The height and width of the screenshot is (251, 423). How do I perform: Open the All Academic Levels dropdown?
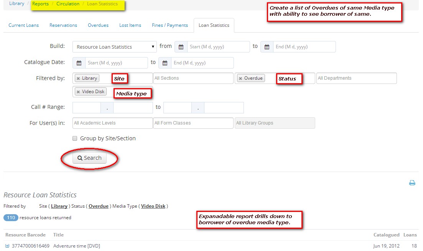pos(112,123)
